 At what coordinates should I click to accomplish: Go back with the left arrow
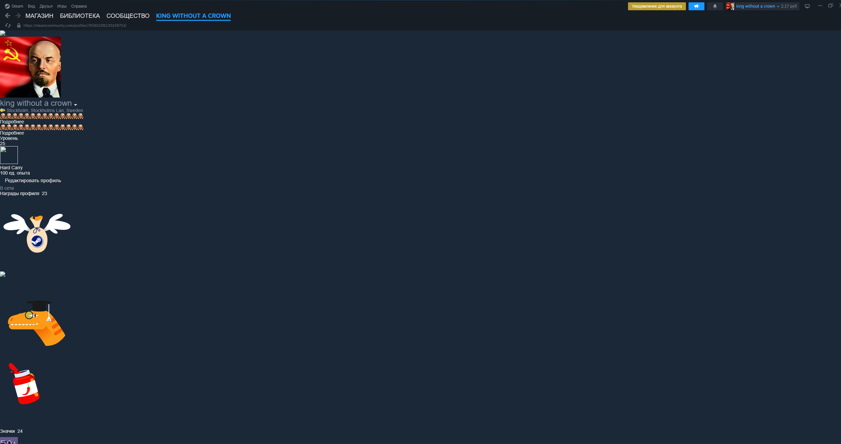pos(8,16)
